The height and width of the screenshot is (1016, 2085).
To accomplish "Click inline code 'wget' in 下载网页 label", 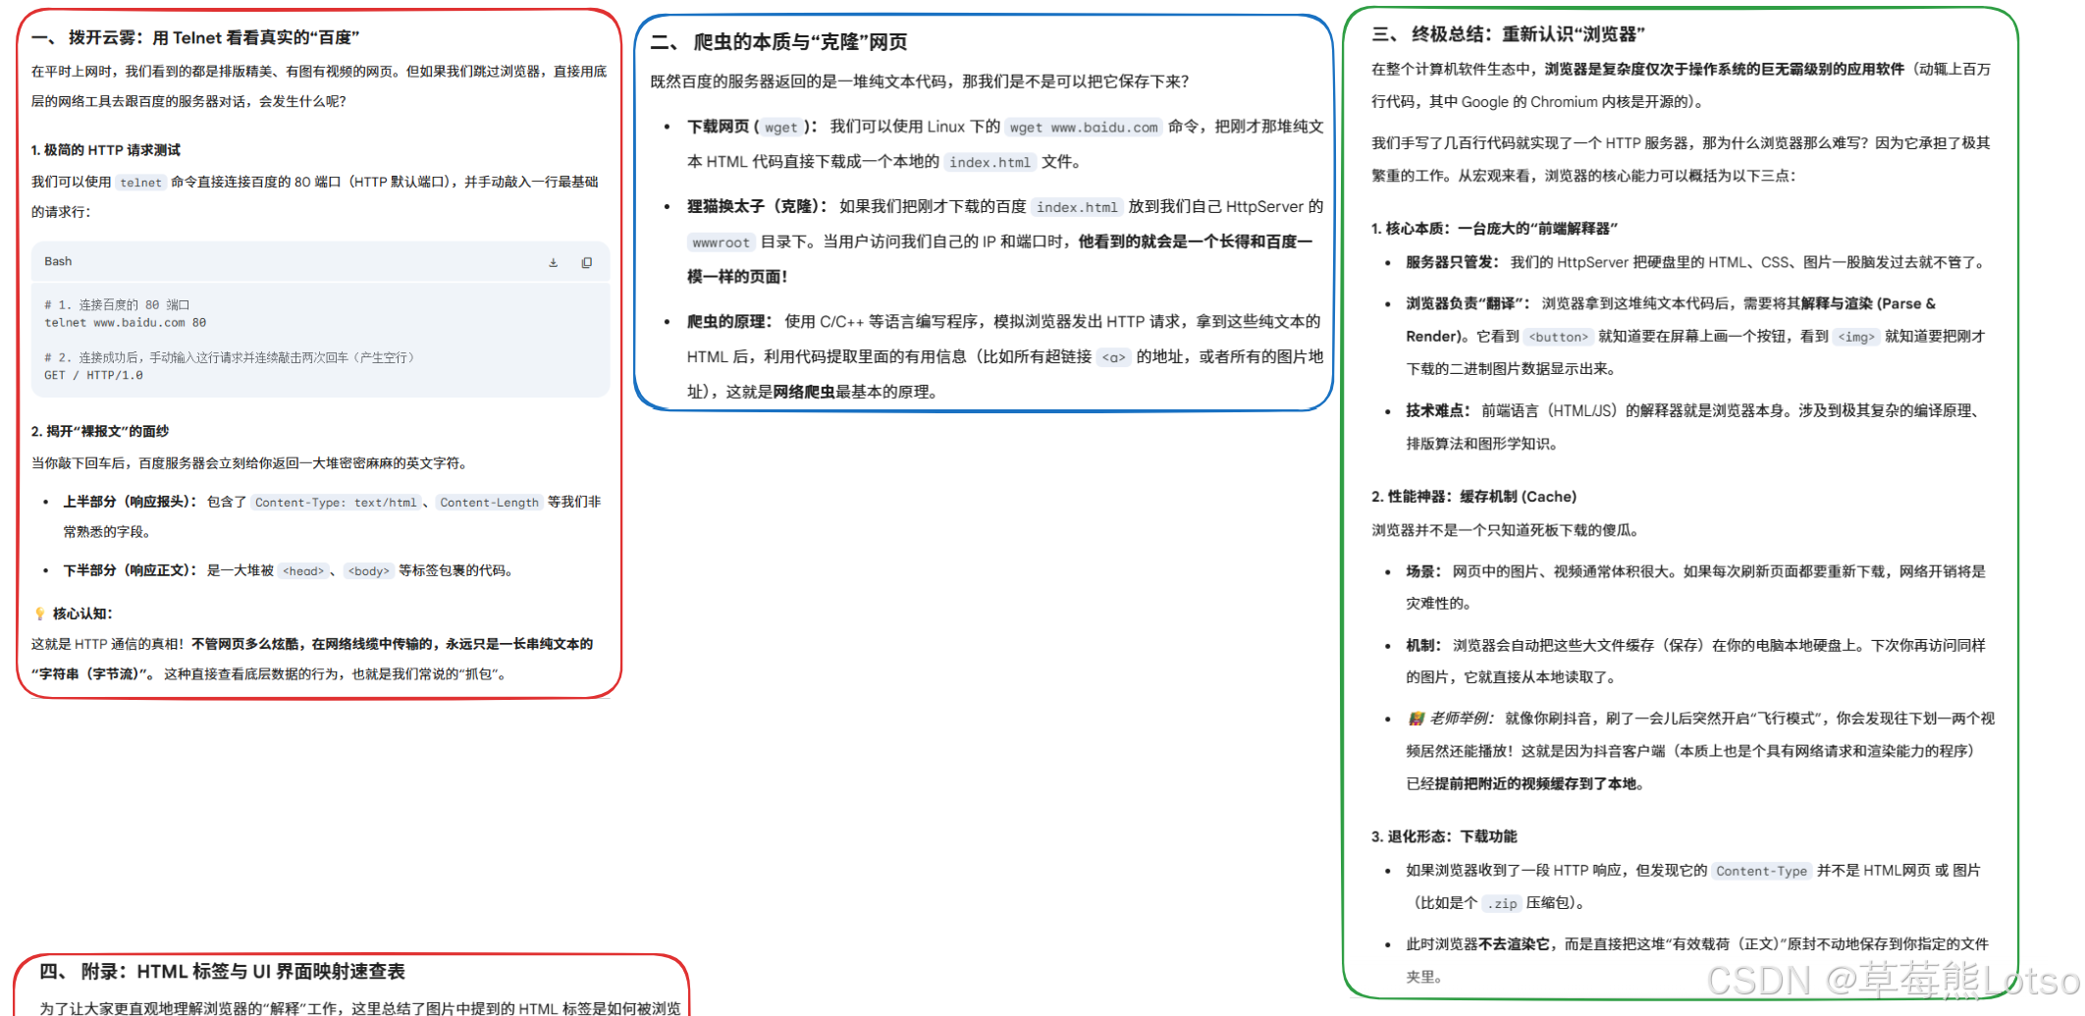I will tap(781, 128).
